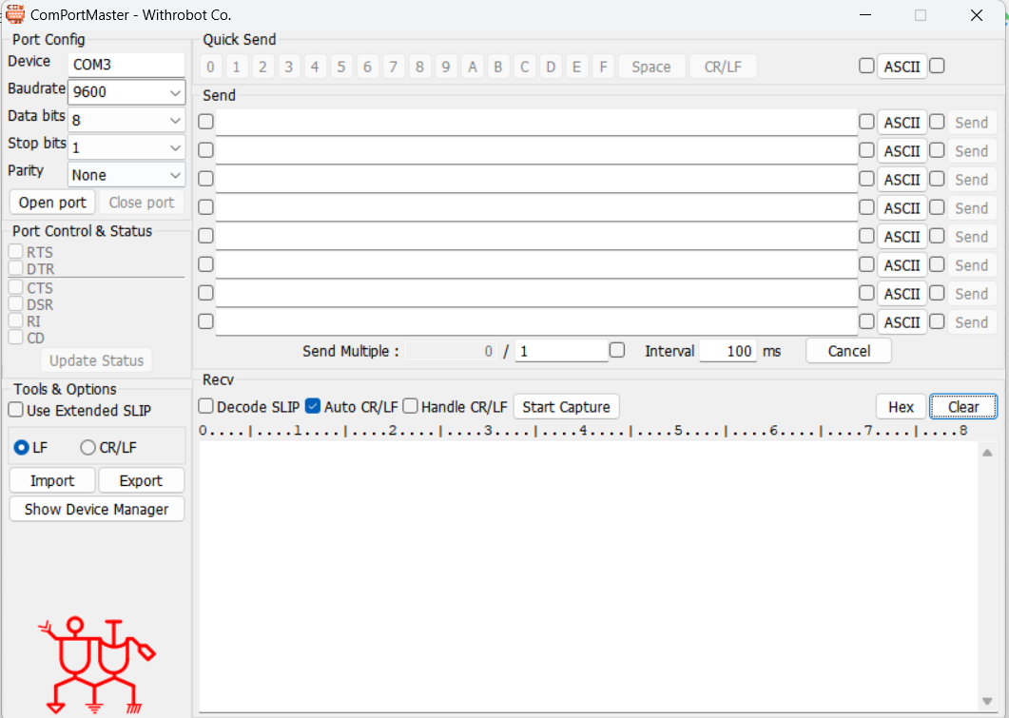Image resolution: width=1009 pixels, height=718 pixels.
Task: Toggle the Send Multiple checkbox
Action: 617,350
